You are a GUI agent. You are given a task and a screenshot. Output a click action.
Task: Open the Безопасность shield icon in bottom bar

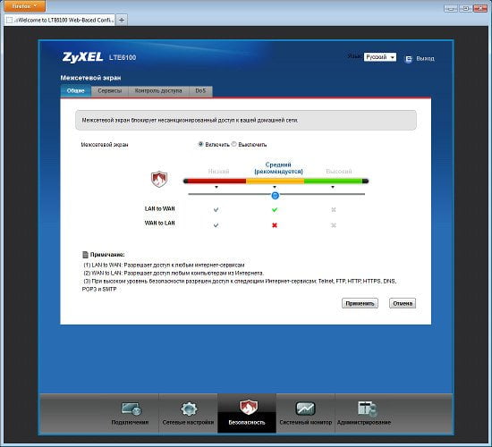point(248,408)
